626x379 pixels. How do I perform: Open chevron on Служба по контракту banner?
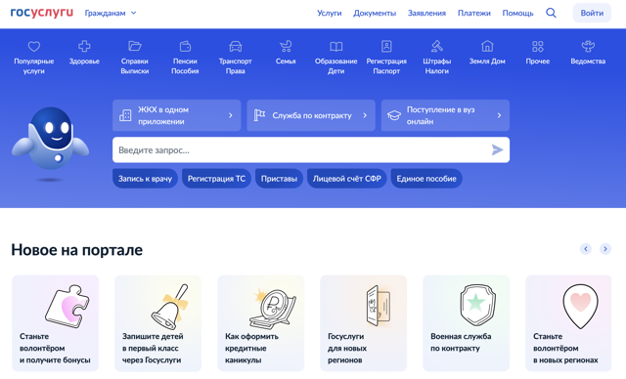tap(365, 115)
